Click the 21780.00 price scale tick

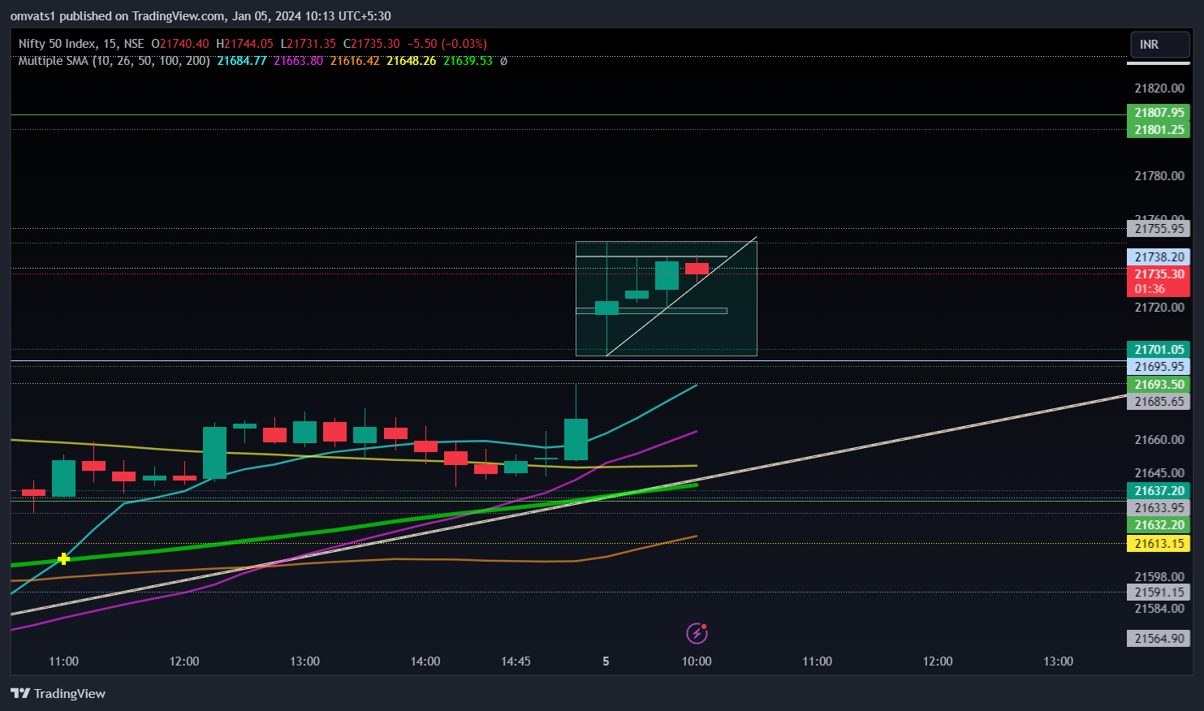pos(1159,176)
